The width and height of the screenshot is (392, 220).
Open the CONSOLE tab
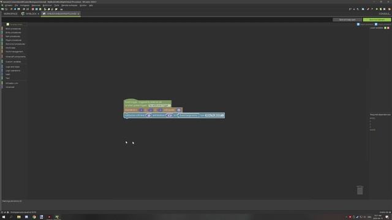pyautogui.click(x=385, y=13)
